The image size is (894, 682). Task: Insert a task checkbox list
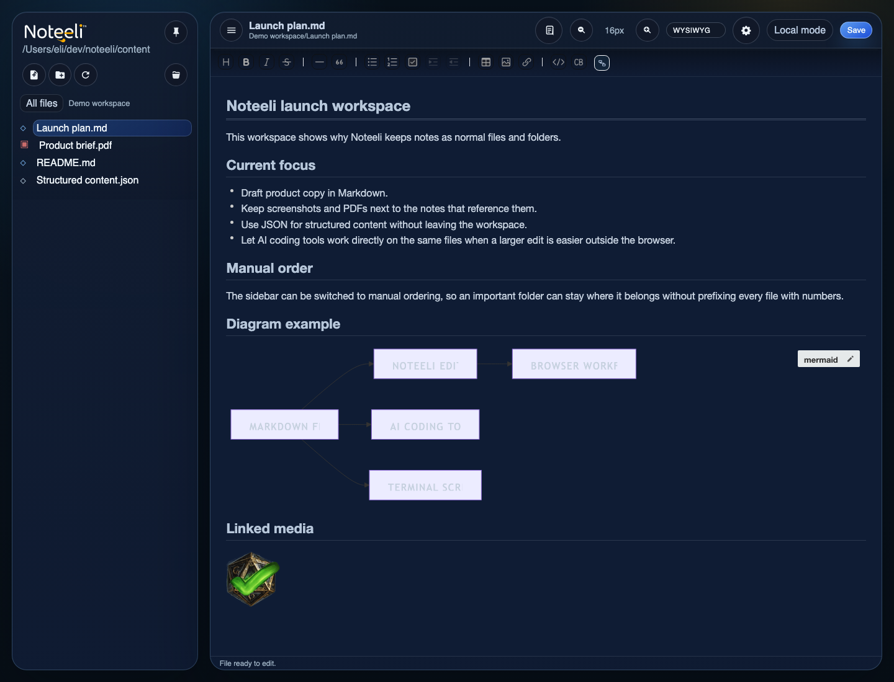[412, 62]
